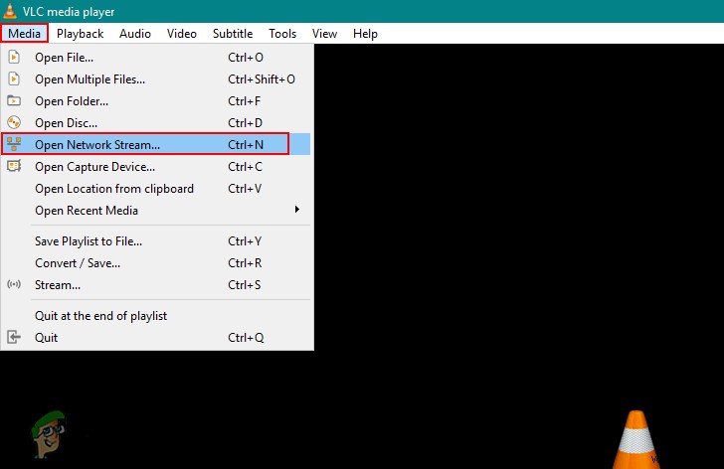The height and width of the screenshot is (469, 724).
Task: Toggle Quit at the end of playlist
Action: tap(156, 315)
